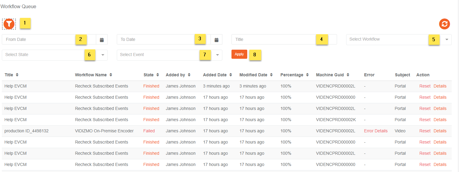Click into the Title filter field
This screenshot has height=172, width=459.
[x=273, y=39]
